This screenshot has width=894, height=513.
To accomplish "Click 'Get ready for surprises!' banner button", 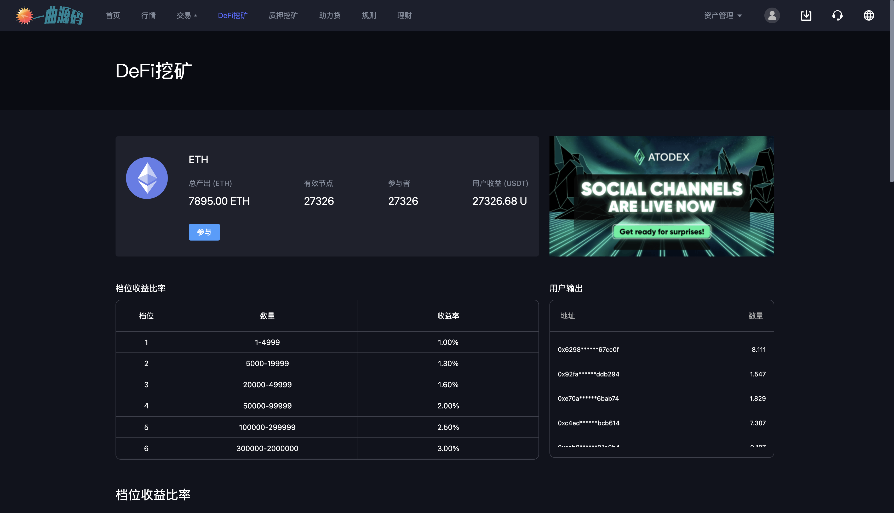I will (662, 231).
